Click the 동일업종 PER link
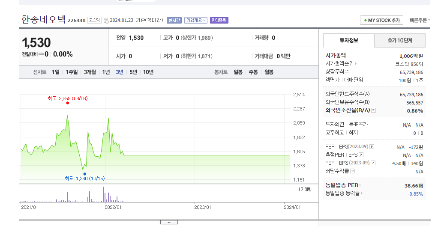Image resolution: width=441 pixels, height=226 pixels. click(x=342, y=185)
